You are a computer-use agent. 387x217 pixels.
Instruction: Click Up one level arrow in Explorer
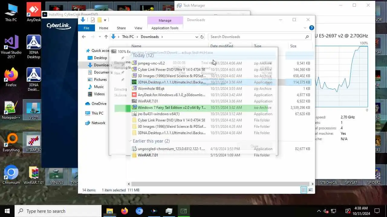pyautogui.click(x=106, y=37)
